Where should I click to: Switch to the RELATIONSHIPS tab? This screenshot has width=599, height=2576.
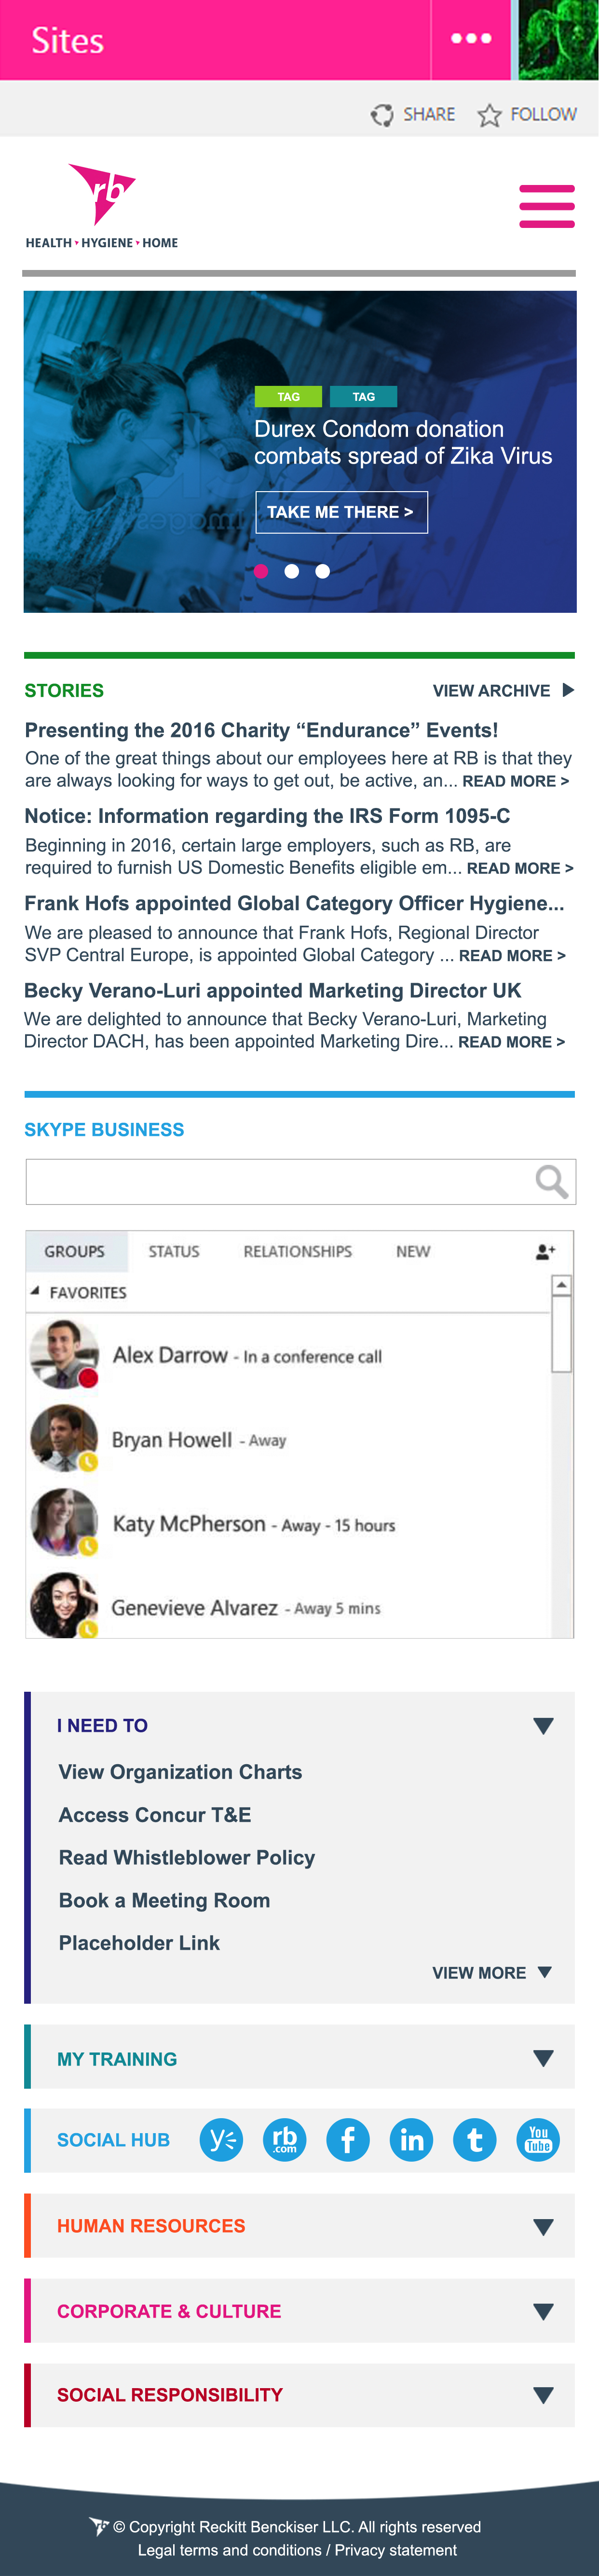coord(298,1251)
